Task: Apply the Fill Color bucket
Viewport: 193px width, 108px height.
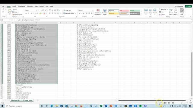Action: [x=40, y=13]
